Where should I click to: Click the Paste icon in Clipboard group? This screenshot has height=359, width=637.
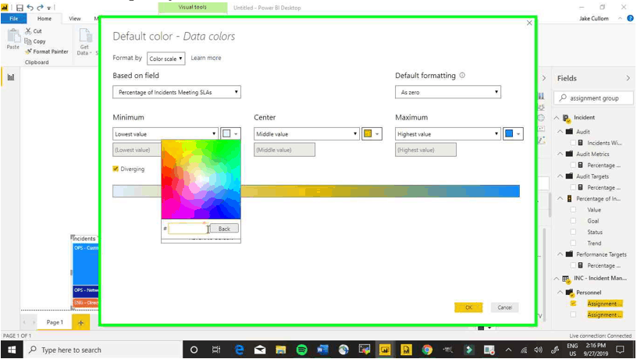click(13, 36)
